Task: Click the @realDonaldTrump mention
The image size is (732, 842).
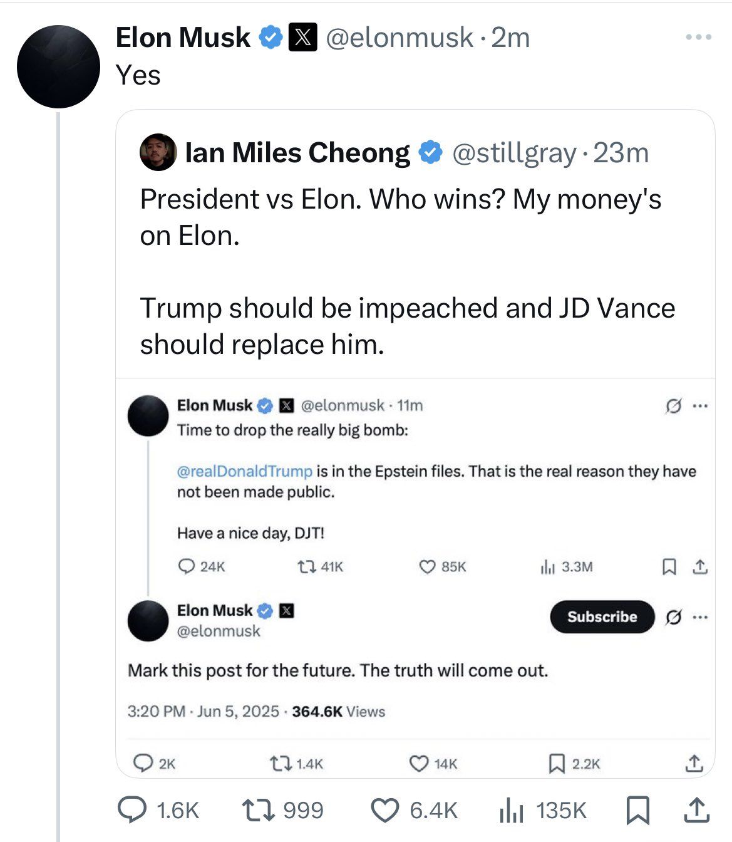Action: (244, 471)
